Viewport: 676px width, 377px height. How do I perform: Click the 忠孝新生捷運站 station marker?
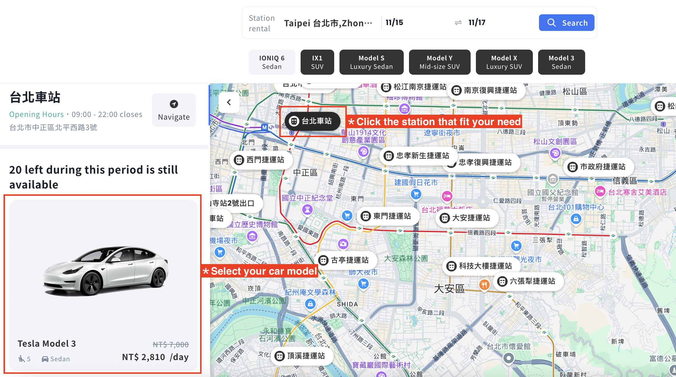[418, 156]
